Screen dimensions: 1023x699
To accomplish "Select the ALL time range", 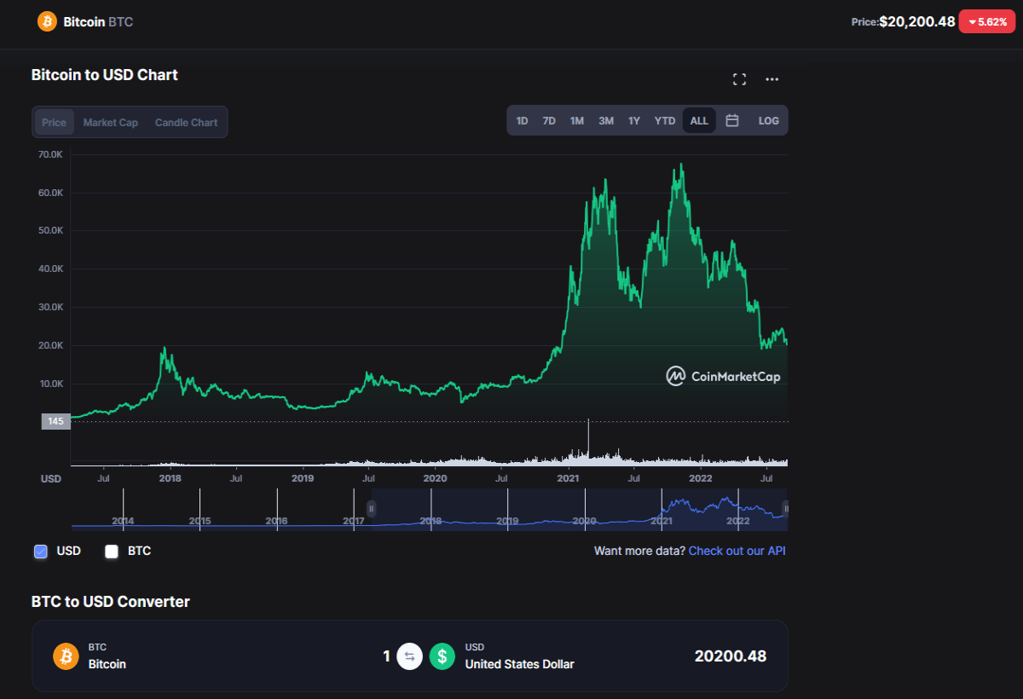I will click(x=699, y=121).
